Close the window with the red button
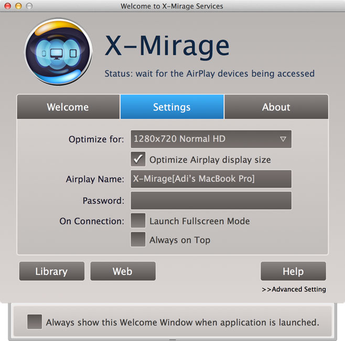 [x=8, y=6]
